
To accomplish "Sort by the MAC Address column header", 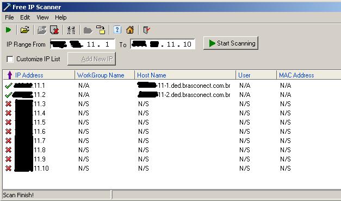I will click(309, 75).
